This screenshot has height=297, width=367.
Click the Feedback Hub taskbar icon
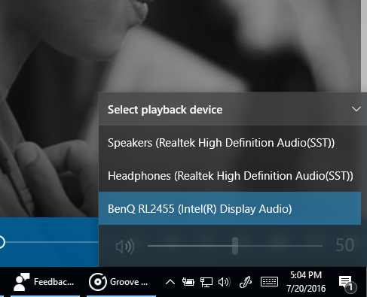[22, 282]
